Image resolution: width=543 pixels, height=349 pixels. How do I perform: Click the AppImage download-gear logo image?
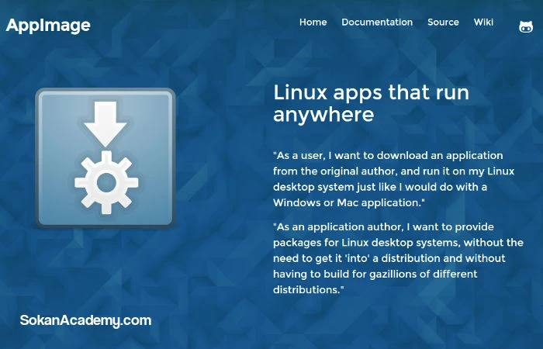[105, 157]
